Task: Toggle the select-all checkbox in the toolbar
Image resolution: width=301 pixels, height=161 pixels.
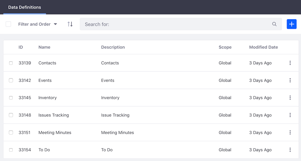Action: coord(8,24)
